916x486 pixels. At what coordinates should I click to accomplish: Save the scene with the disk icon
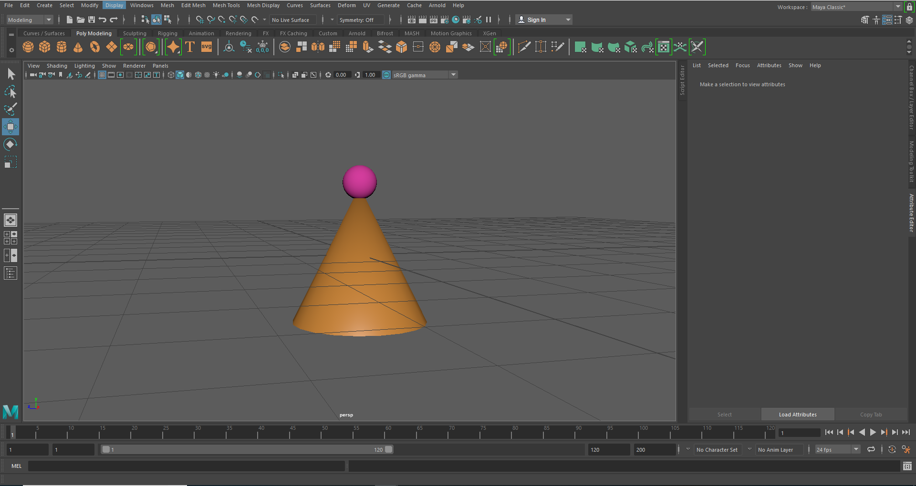(92, 20)
